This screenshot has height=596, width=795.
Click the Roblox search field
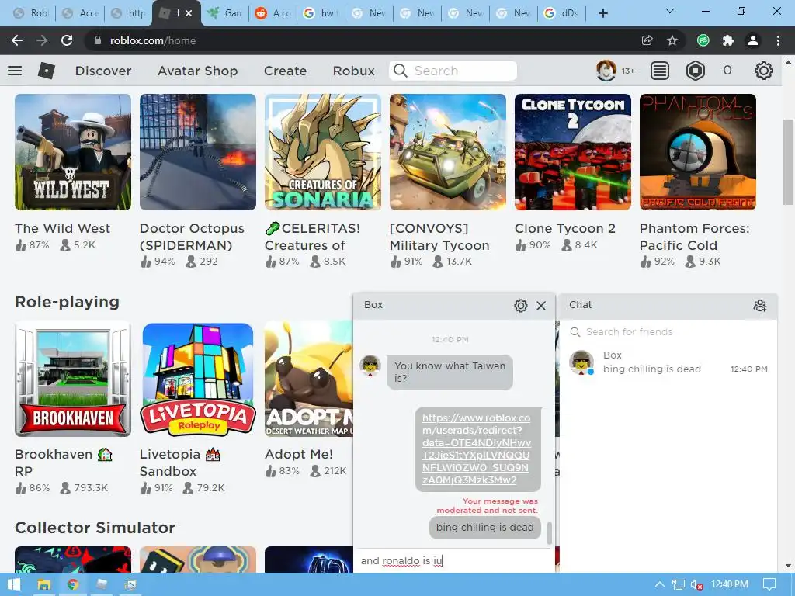(x=453, y=71)
